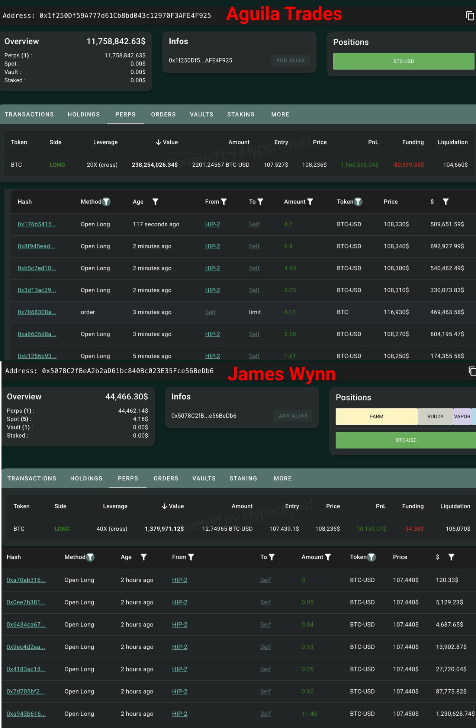The image size is (476, 728).
Task: Open Age filter in the 0x5078C2fB wallet table
Action: [x=144, y=557]
